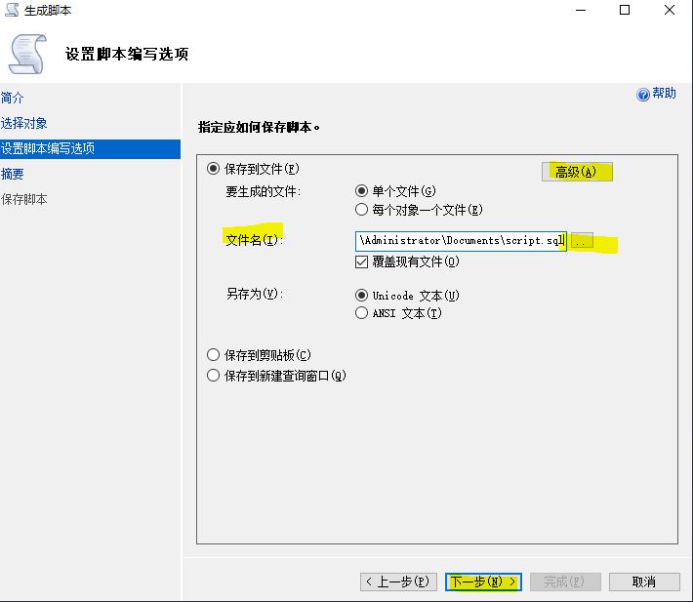The width and height of the screenshot is (693, 602).
Task: Click the large script scroll icon in the header
Action: [28, 55]
